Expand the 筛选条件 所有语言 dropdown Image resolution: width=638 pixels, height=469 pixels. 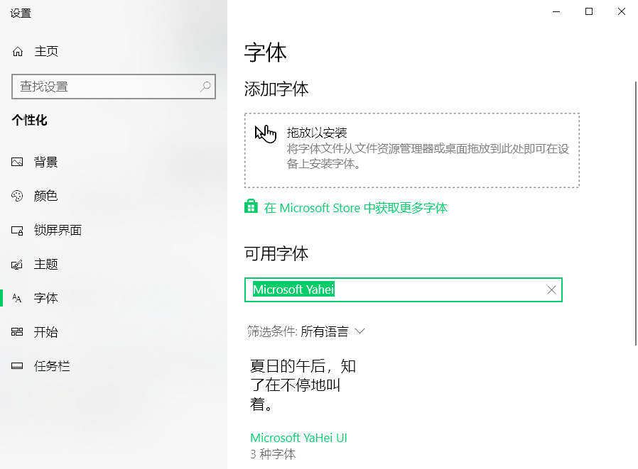306,331
